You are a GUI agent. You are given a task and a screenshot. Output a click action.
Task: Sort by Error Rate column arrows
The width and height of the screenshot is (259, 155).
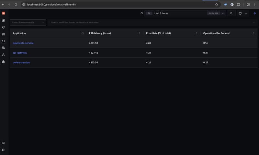[197, 33]
